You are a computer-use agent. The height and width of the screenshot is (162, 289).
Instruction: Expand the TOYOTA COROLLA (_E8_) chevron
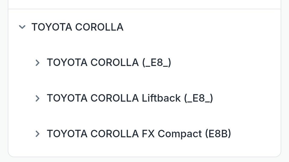(37, 63)
